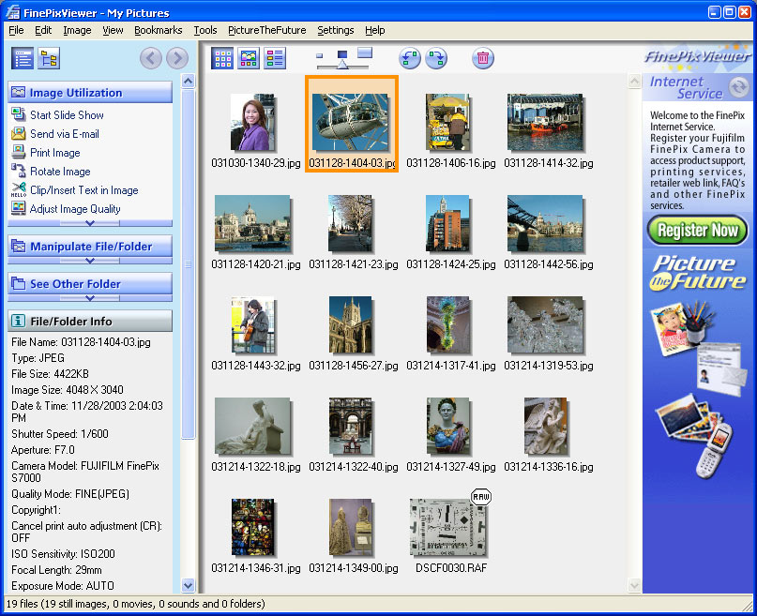Click the back navigation arrow
This screenshot has height=616, width=757.
pyautogui.click(x=150, y=59)
